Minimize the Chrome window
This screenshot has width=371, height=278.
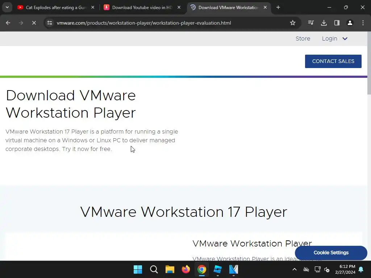pyautogui.click(x=329, y=7)
